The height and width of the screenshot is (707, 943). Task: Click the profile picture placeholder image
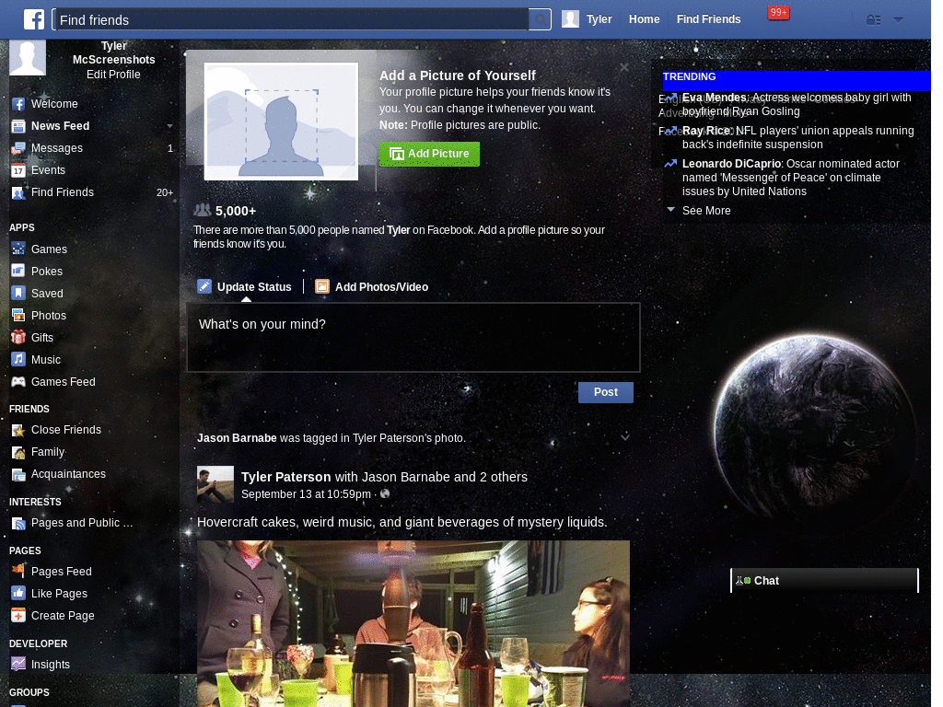(281, 122)
